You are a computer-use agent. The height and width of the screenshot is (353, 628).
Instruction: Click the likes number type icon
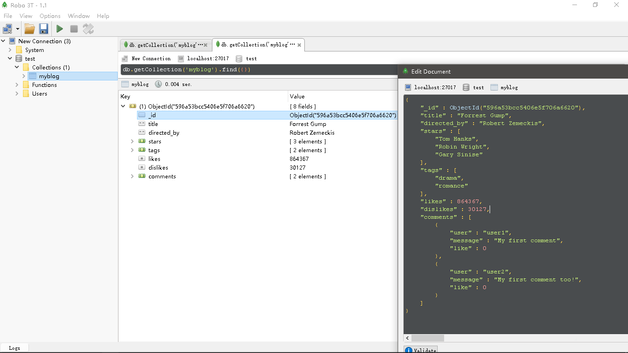click(x=142, y=159)
